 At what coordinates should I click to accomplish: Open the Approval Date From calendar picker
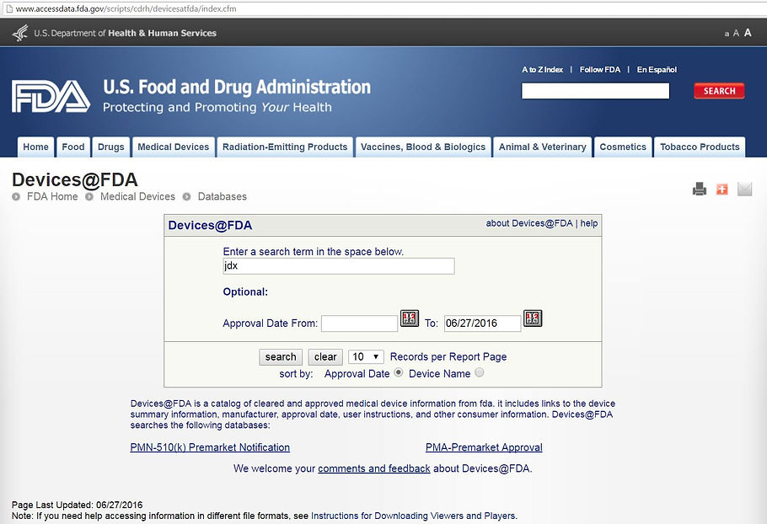pyautogui.click(x=410, y=318)
